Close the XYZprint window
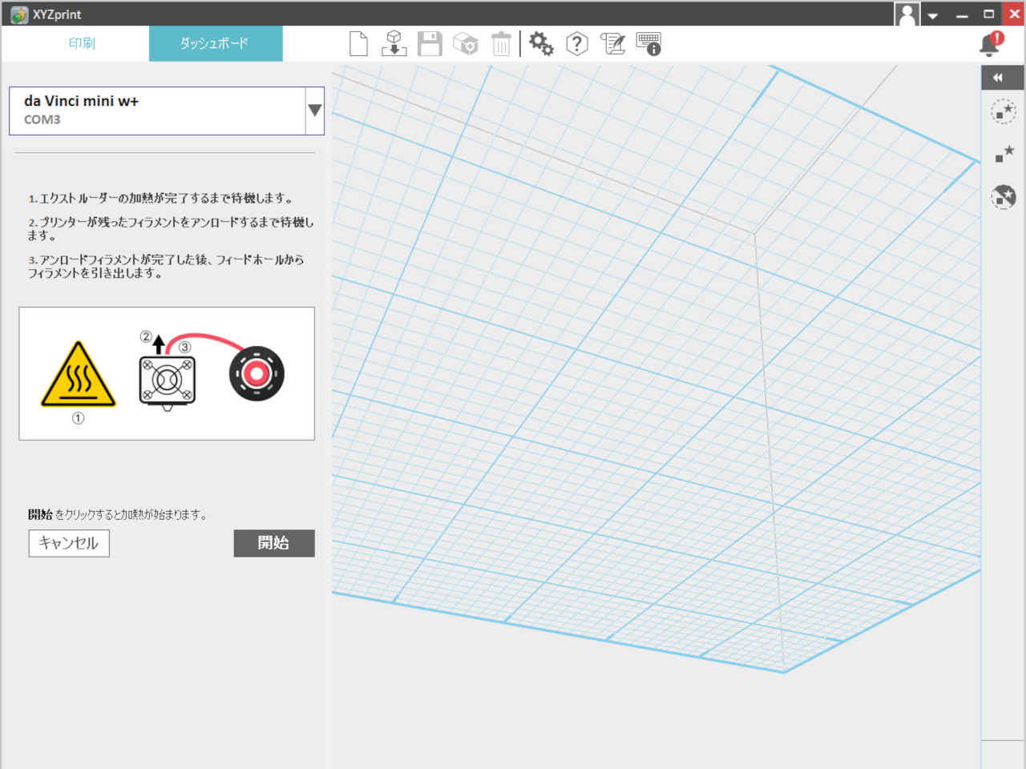The image size is (1026, 769). coord(1014,14)
